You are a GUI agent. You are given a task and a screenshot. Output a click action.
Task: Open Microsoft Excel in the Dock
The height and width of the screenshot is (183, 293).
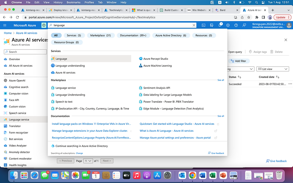pos(213,175)
